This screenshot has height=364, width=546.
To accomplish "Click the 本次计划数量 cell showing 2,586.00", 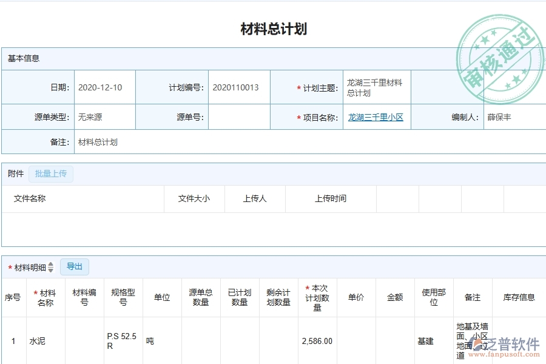I will (x=317, y=340).
